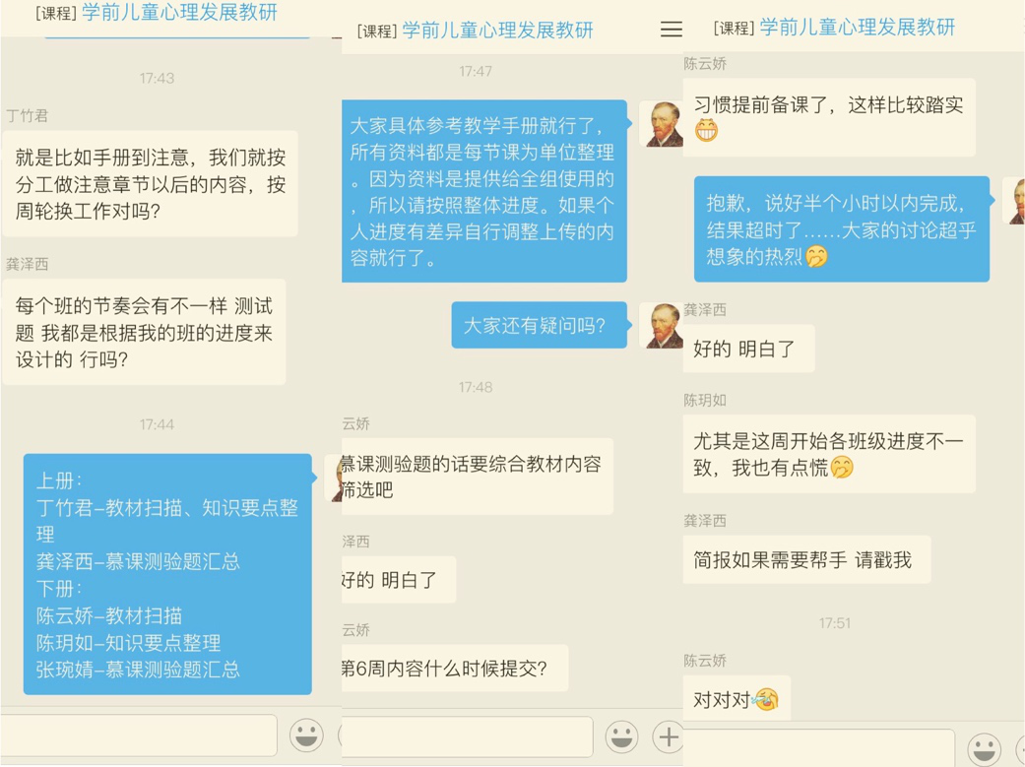This screenshot has height=767, width=1025.
Task: Open the hamburger menu in middle chat header
Action: [671, 30]
